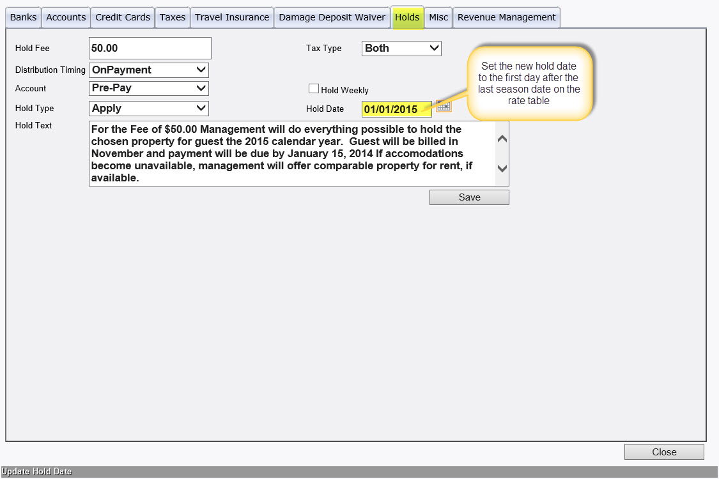Enable the Hold Weekly checkbox
Viewport: 719px width, 479px height.
tap(314, 89)
